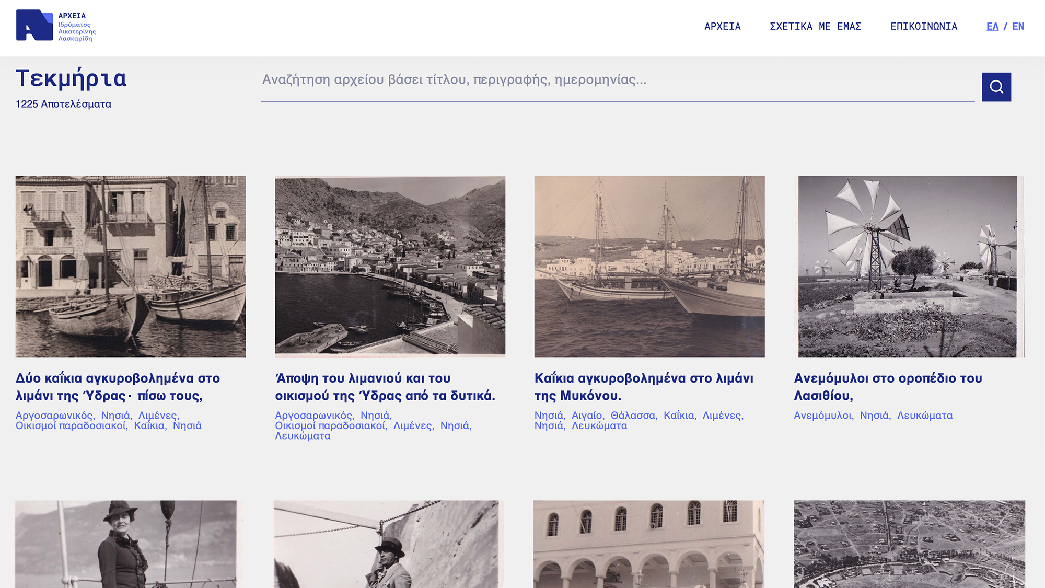Open the photo of two caiques at Hydra
The image size is (1045, 588).
pyautogui.click(x=131, y=266)
